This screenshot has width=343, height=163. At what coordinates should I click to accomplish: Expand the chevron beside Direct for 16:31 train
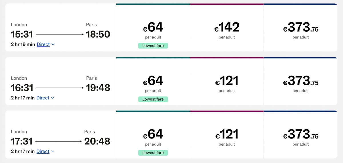click(x=53, y=98)
